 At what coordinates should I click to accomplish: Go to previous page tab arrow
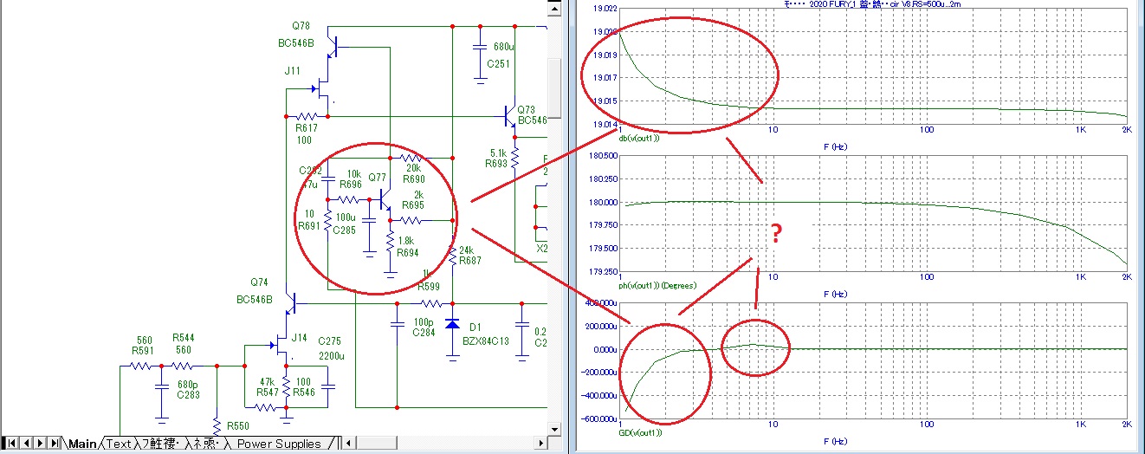point(26,443)
